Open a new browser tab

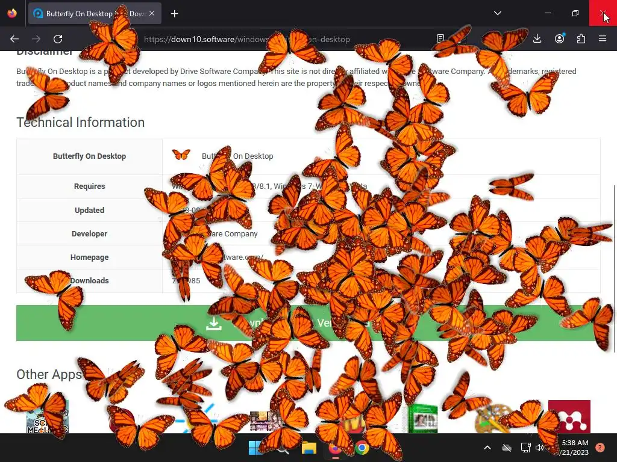[x=174, y=14]
